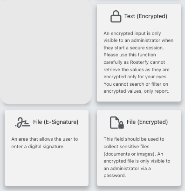185x191 pixels.
Task: Select the Text (Encrypted) field title
Action: [146, 16]
